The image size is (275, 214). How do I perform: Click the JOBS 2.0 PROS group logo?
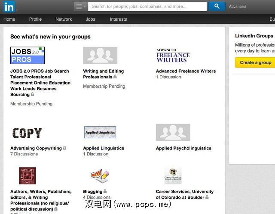(x=27, y=56)
